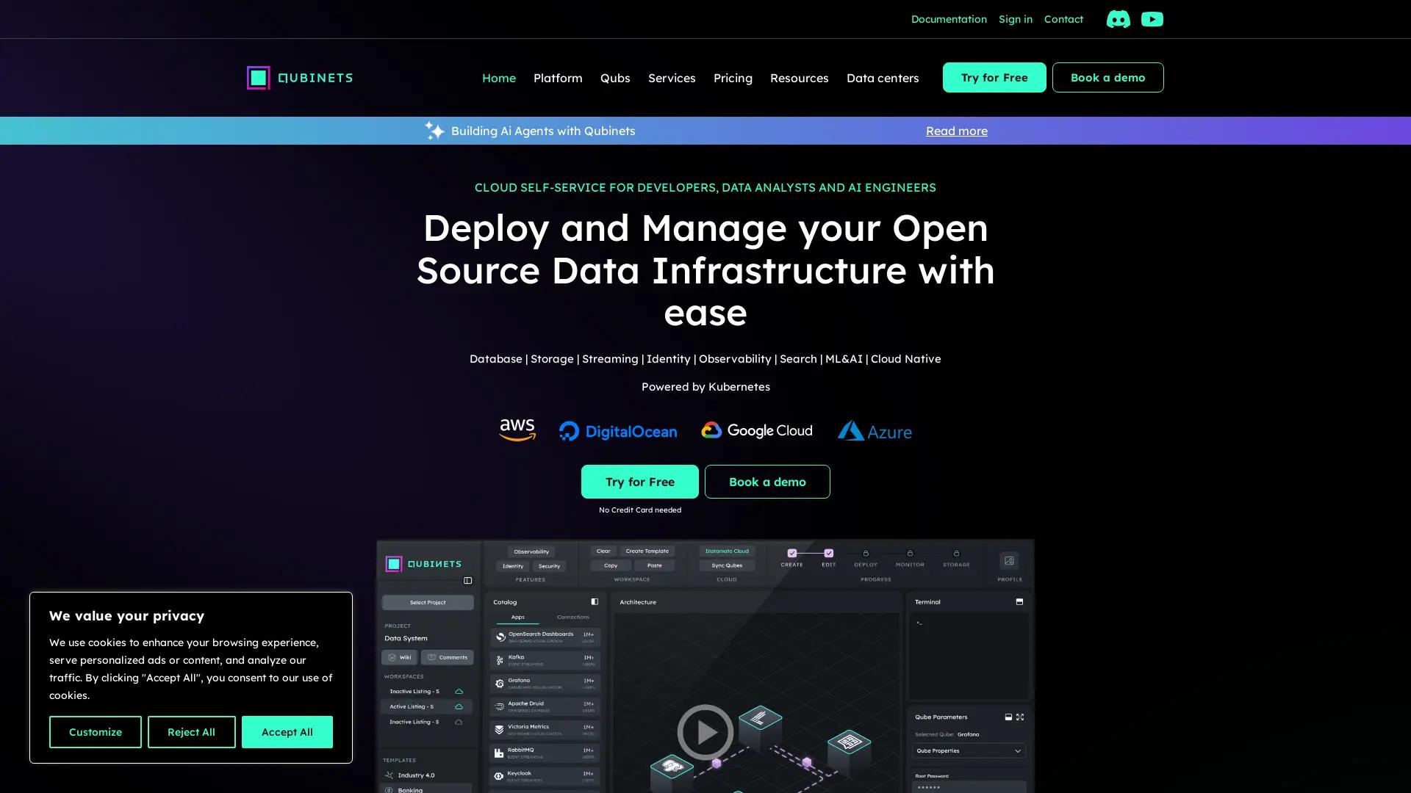Open the Select Project dropdown
The image size is (1411, 793).
[427, 602]
